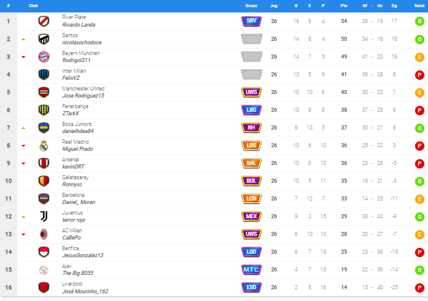The width and height of the screenshot is (428, 301).
Task: Sort table by Pts column header
Action: click(x=344, y=6)
